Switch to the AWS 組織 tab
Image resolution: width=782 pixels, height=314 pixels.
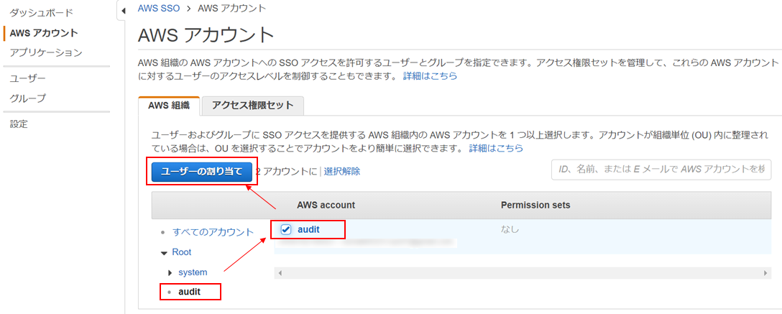169,105
